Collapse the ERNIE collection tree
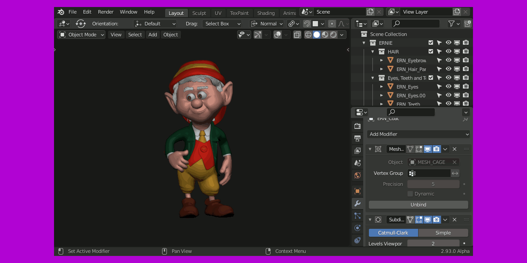This screenshot has height=263, width=527. (364, 43)
